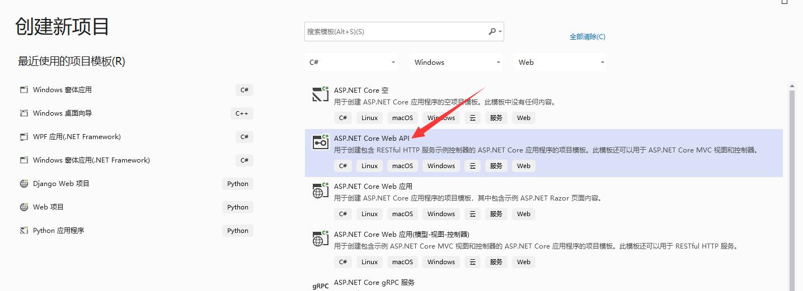
Task: Select the ASP.NET Core Web API template
Action: pos(543,153)
